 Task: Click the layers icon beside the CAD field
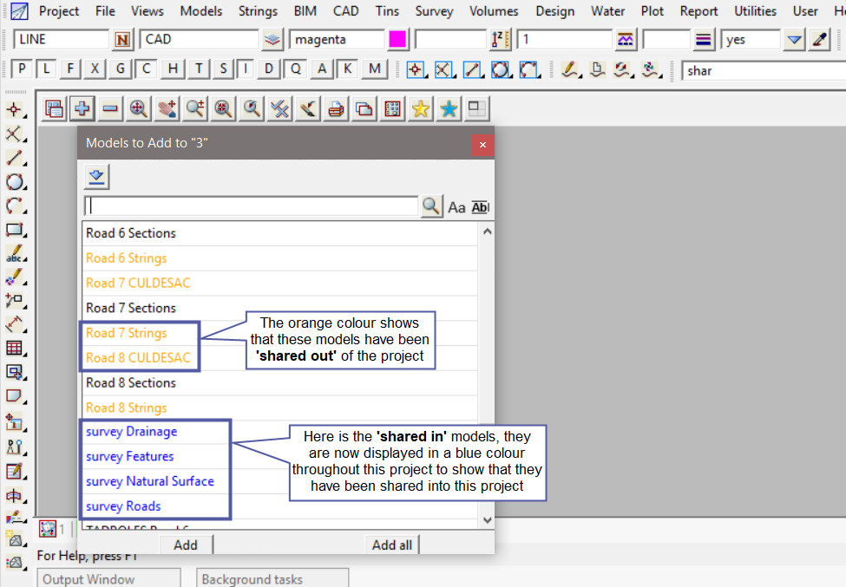273,40
